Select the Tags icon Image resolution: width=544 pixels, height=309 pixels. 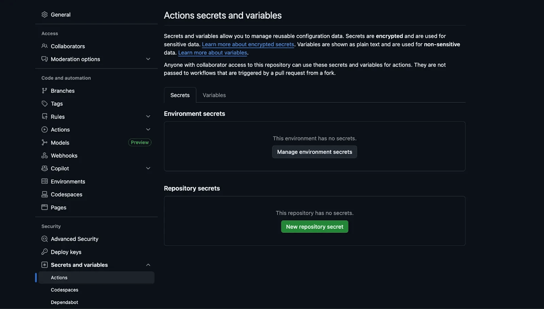44,104
